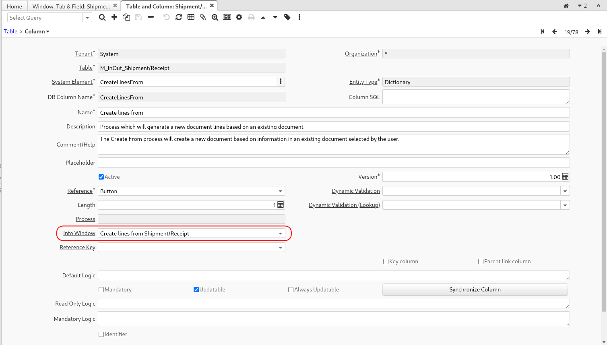Expand the Reference dropdown
The height and width of the screenshot is (345, 607).
tap(281, 191)
